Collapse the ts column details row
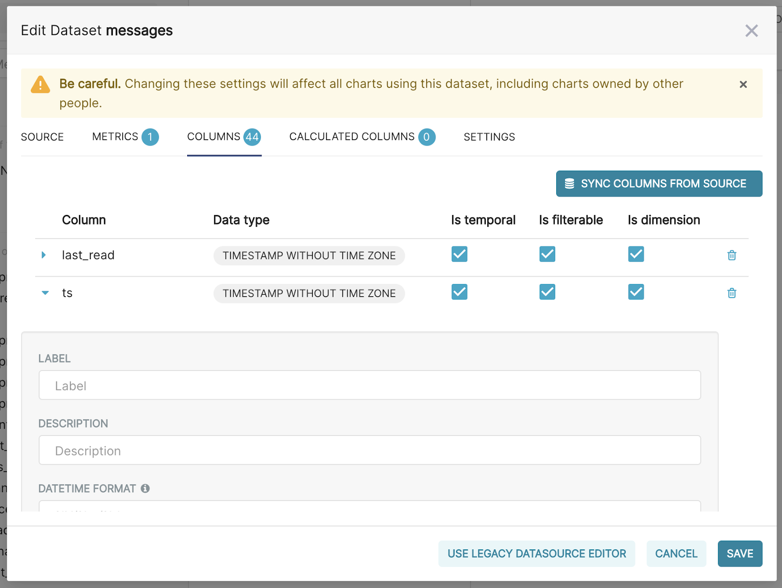 pos(45,293)
